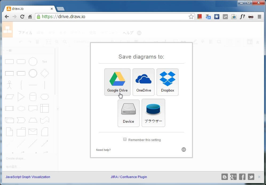Open Chrome hamburger menu
The image size is (266, 185).
coord(259,17)
